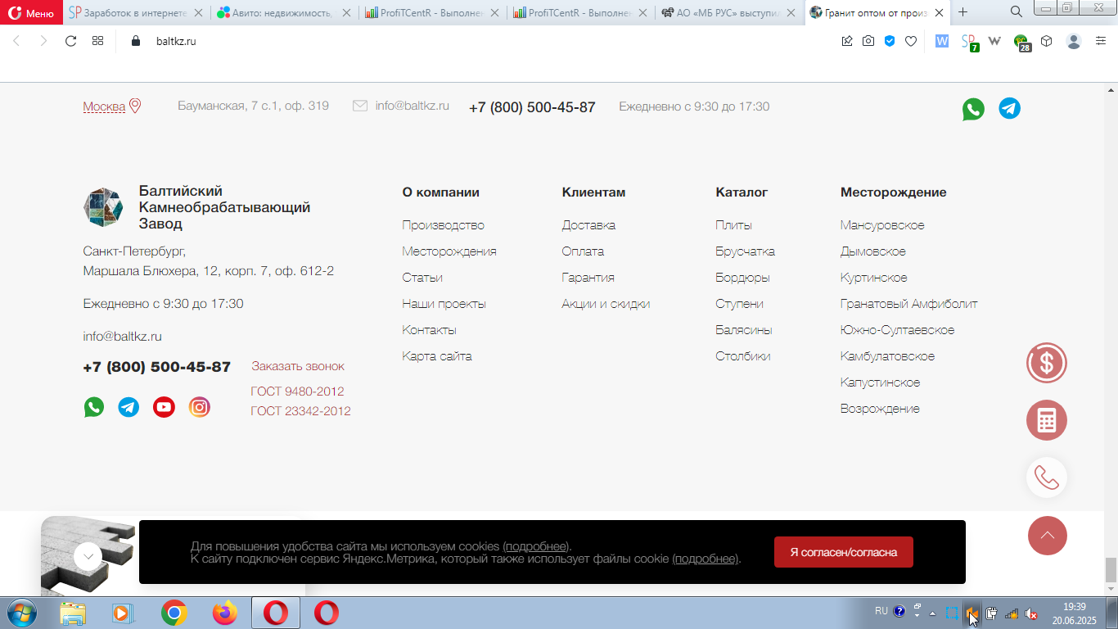The height and width of the screenshot is (629, 1118).
Task: Open the ГОСТ 23342-2012 link
Action: (x=300, y=411)
